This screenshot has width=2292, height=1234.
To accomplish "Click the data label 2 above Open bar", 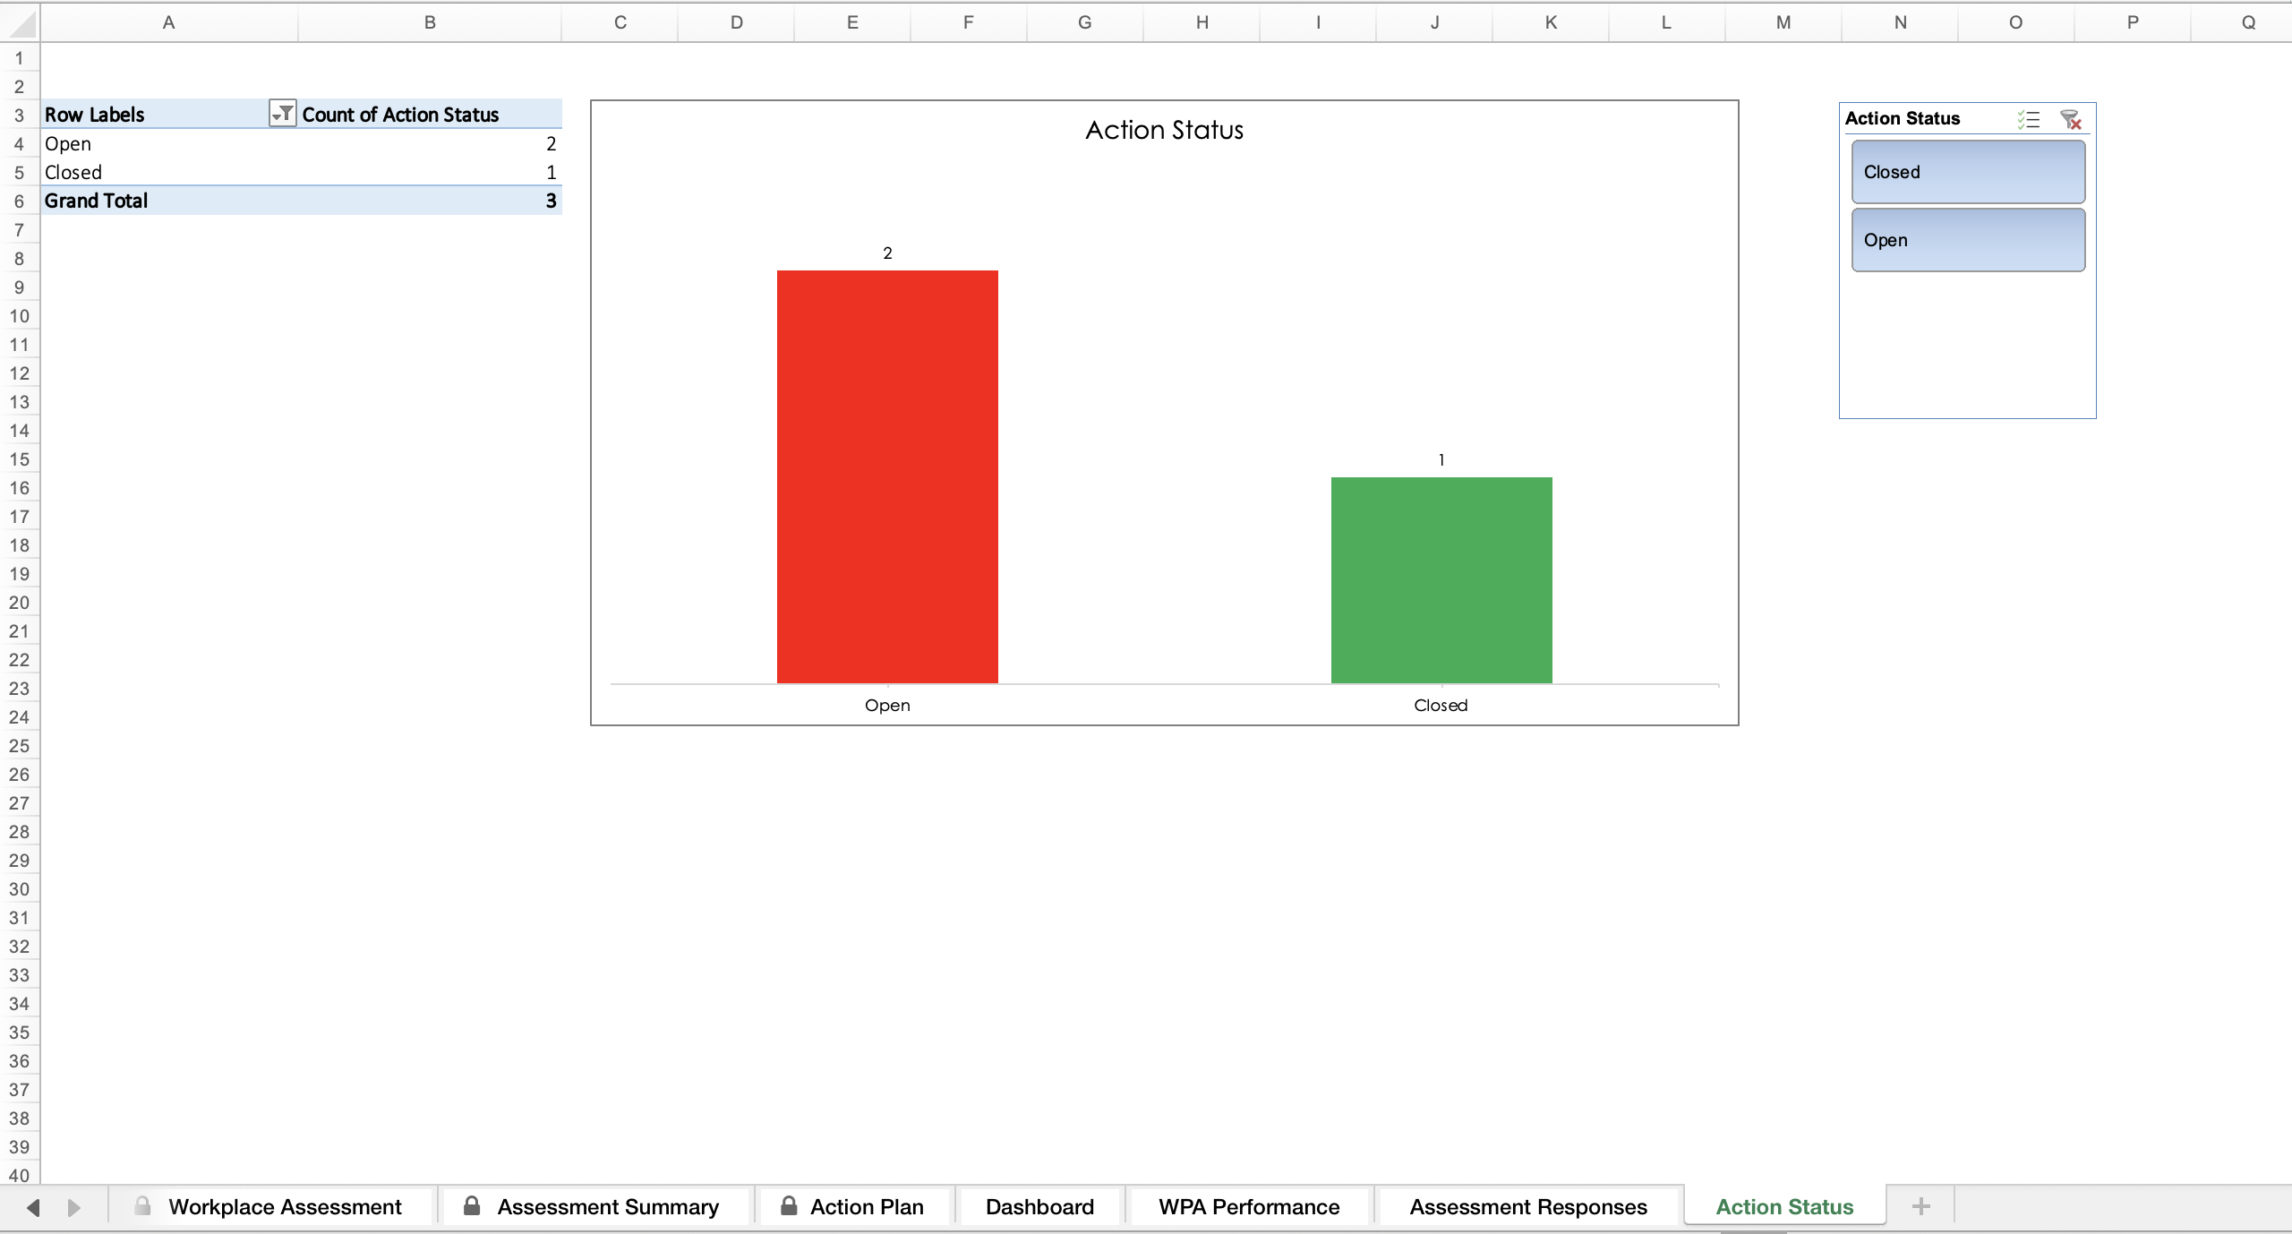I will [x=887, y=253].
